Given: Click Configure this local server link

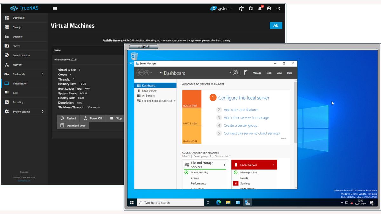Looking at the screenshot, I should 244,98.
